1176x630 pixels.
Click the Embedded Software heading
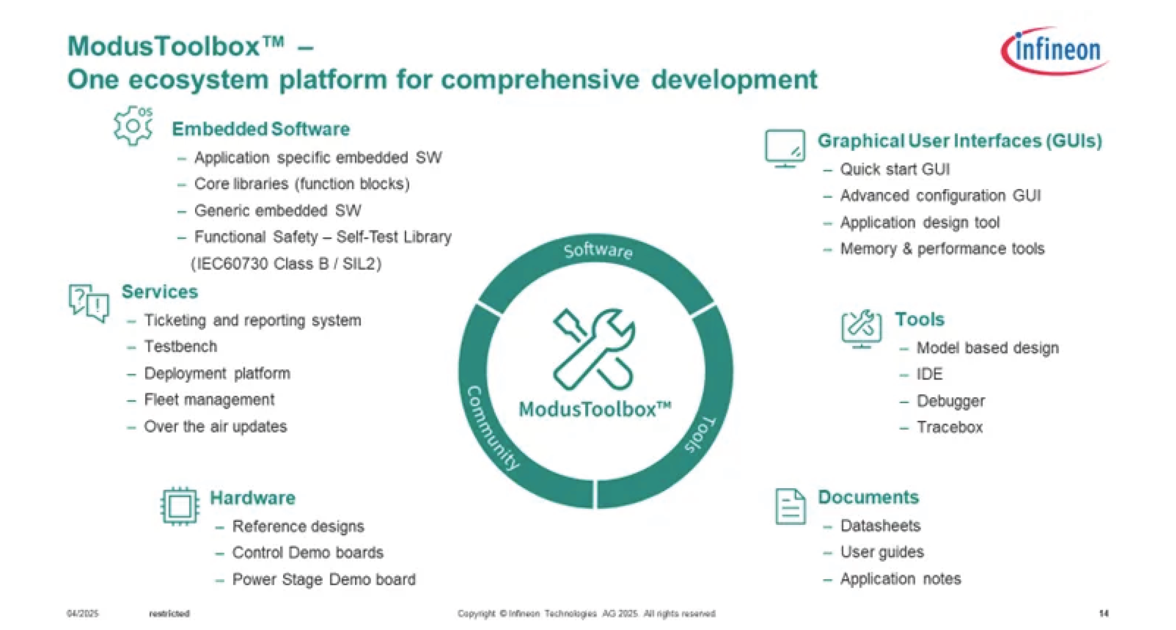pos(260,129)
